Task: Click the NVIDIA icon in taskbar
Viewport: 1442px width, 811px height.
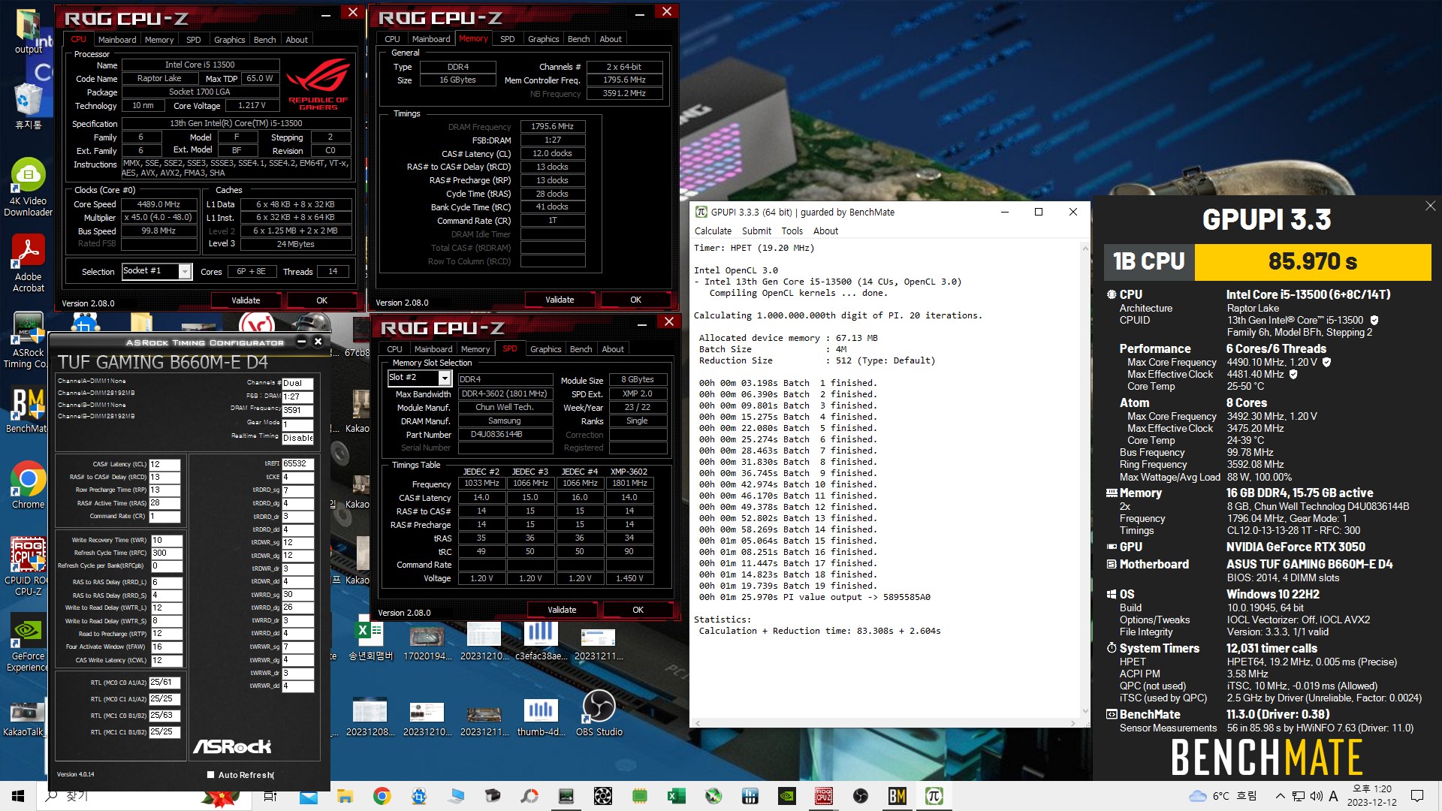Action: [x=787, y=796]
